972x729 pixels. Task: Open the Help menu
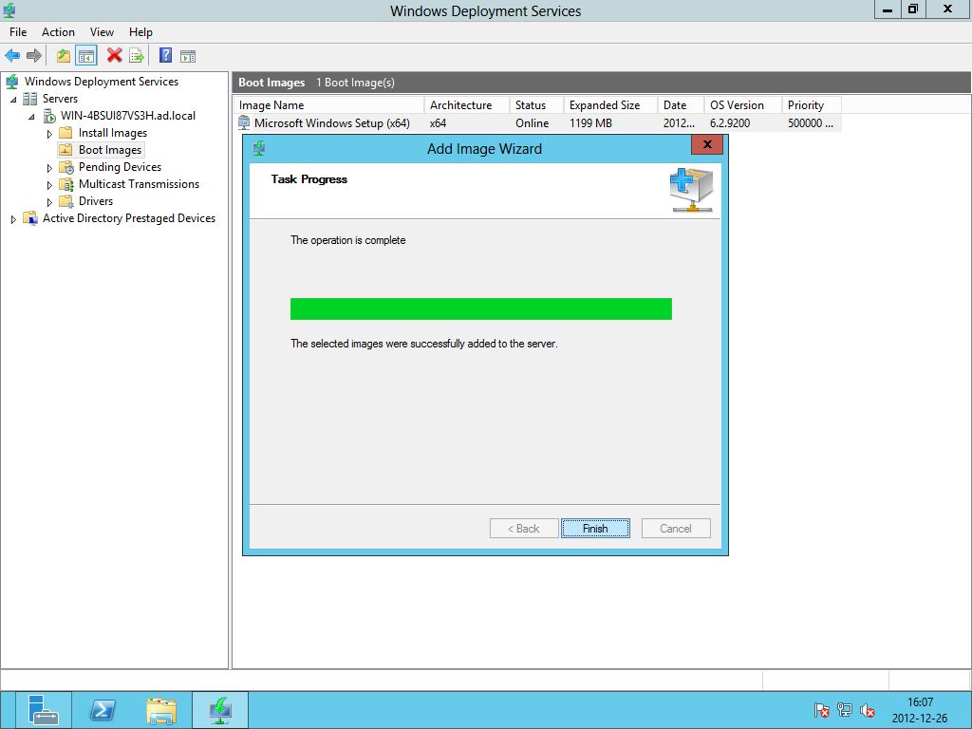(140, 32)
